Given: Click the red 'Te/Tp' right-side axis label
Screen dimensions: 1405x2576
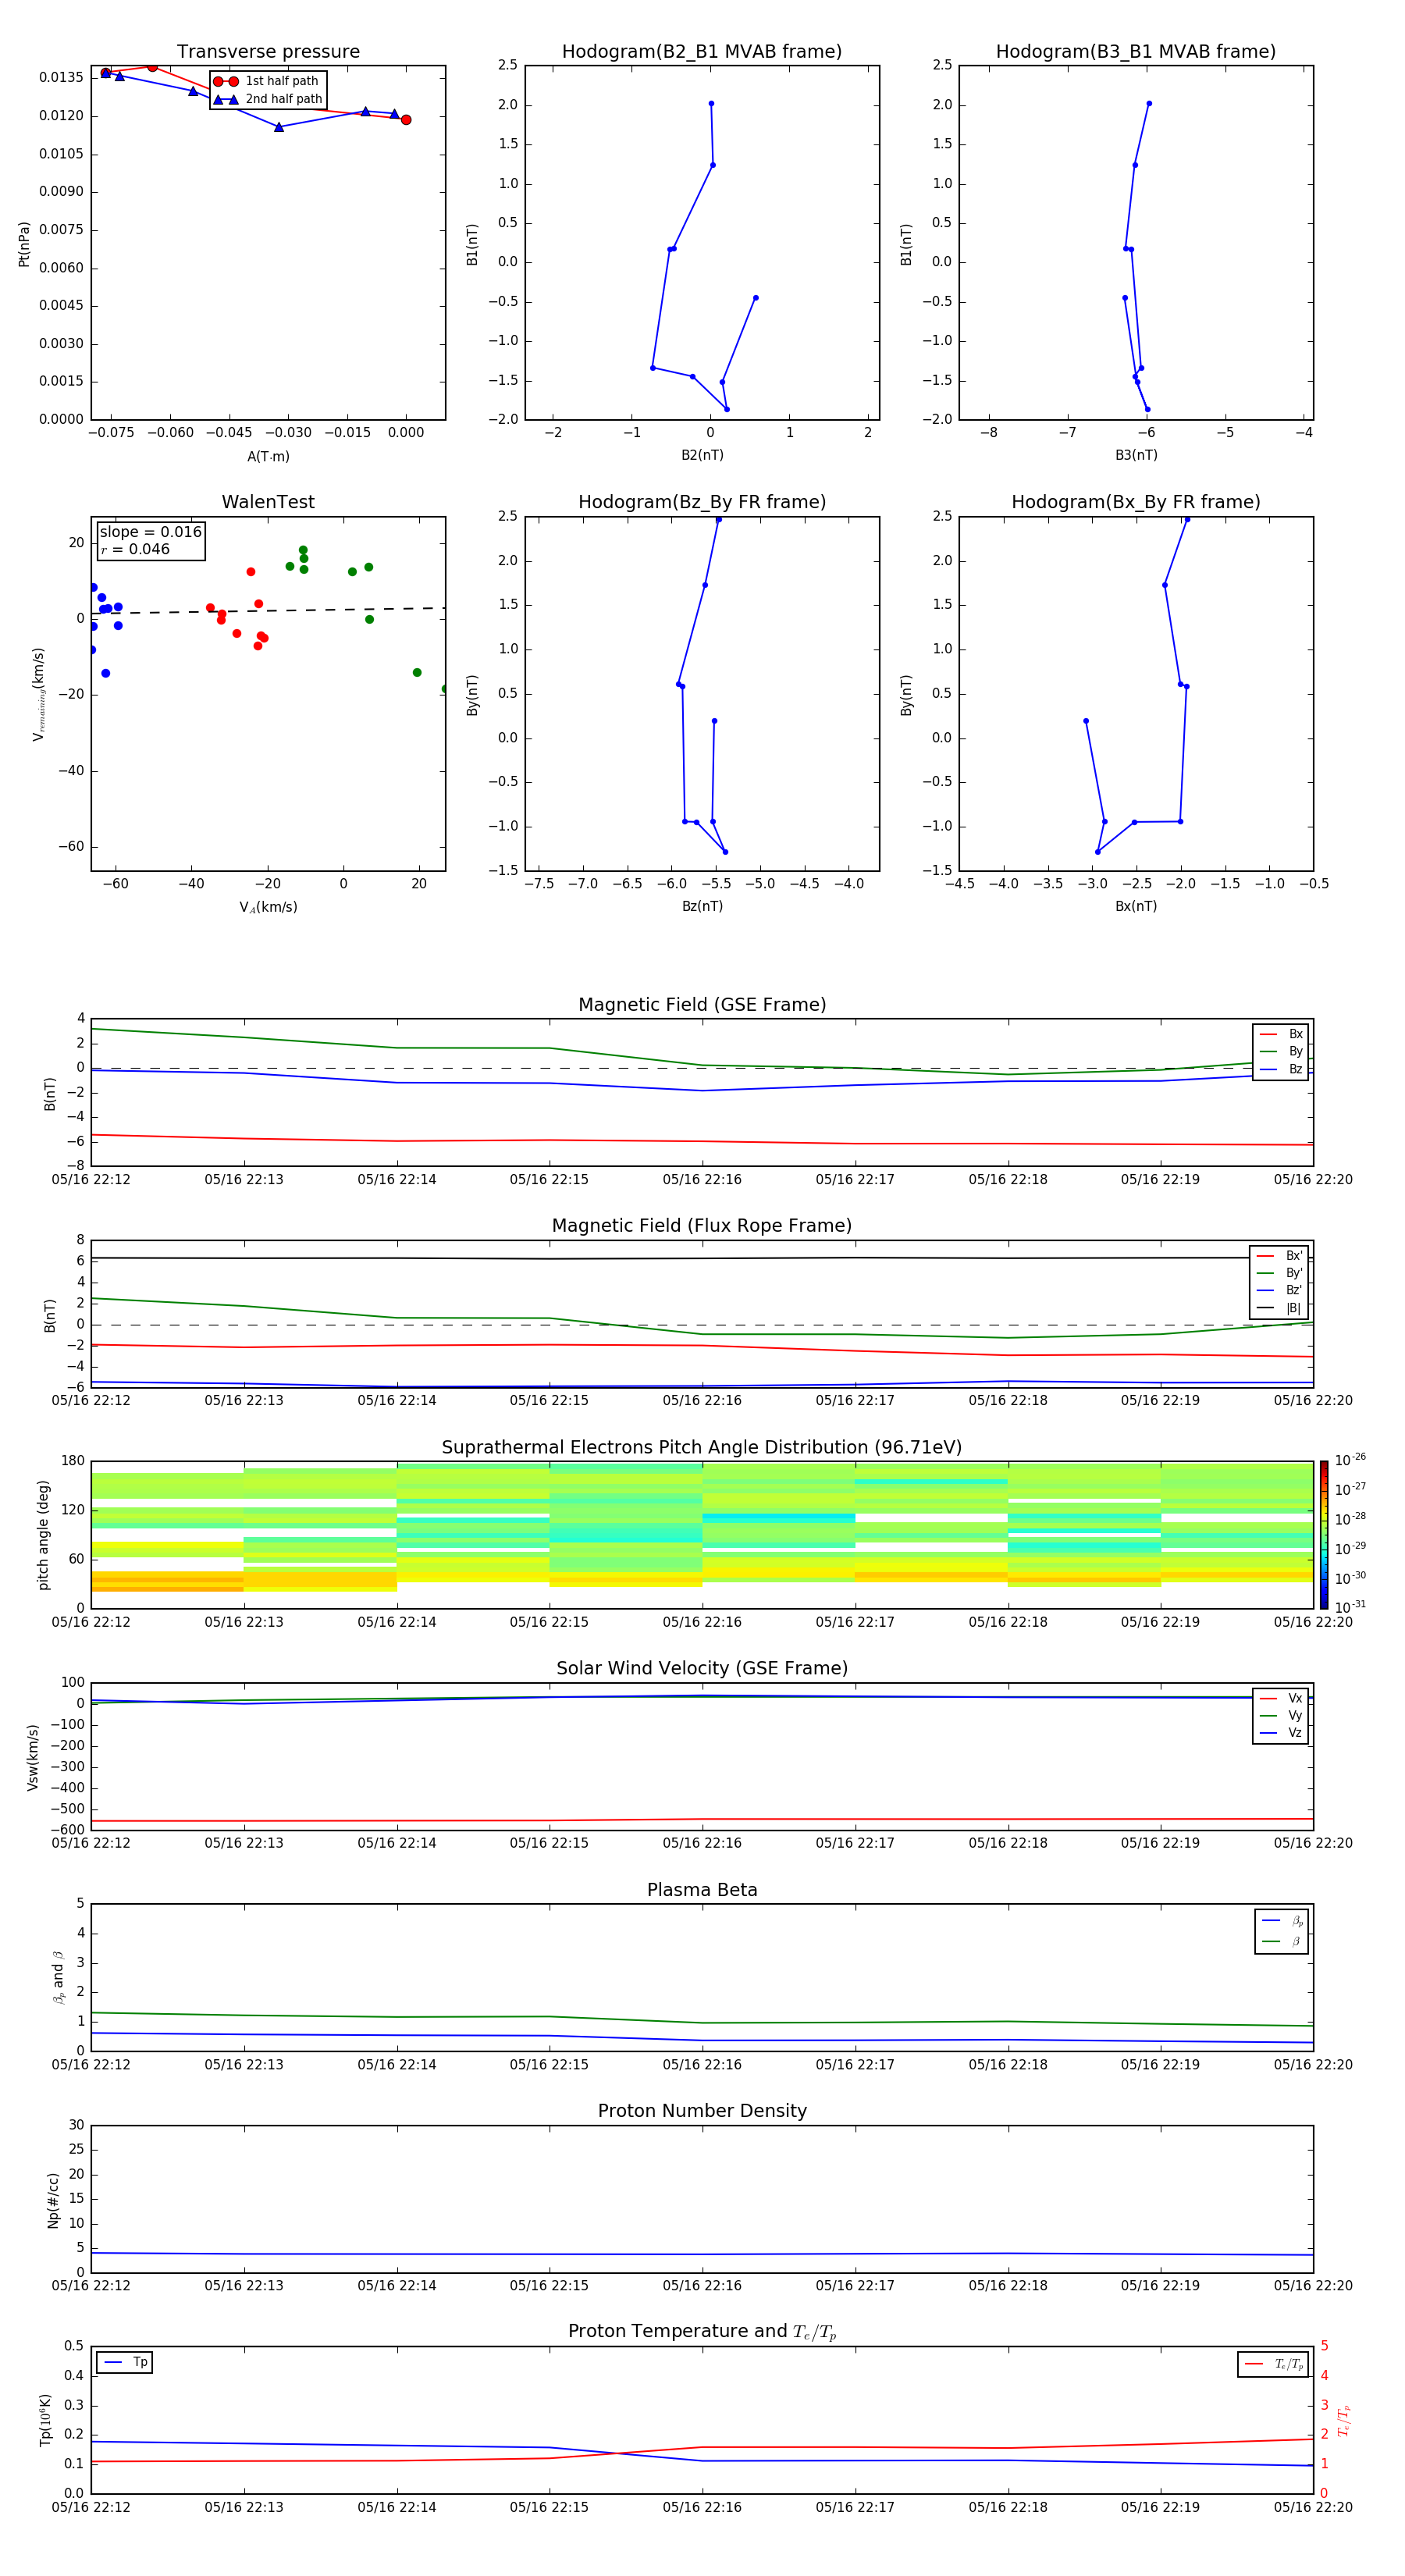Looking at the screenshot, I should pyautogui.click(x=1344, y=2421).
